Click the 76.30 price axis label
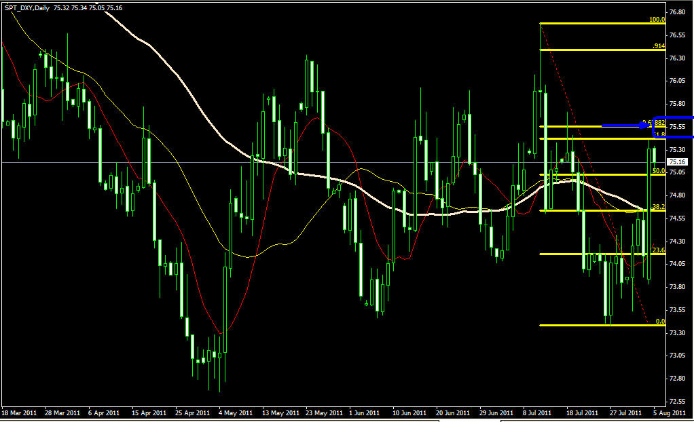Screen dimensions: 694x422 (678, 58)
